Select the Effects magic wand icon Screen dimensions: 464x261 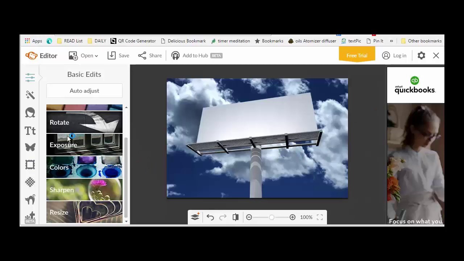30,95
